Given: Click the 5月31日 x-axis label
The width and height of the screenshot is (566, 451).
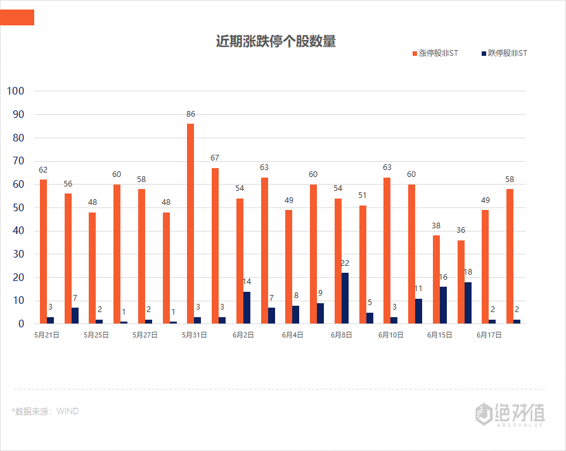Looking at the screenshot, I should tap(194, 335).
